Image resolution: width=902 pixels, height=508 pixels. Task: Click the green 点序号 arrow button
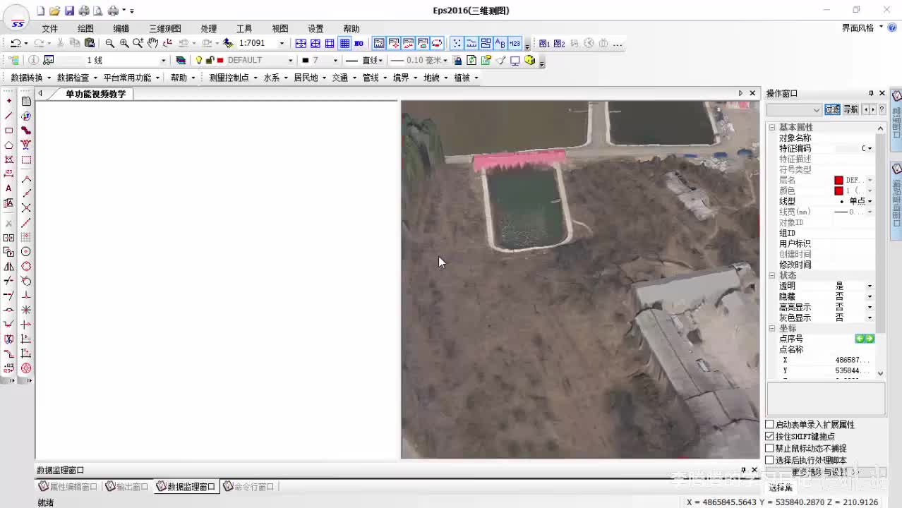click(x=865, y=339)
